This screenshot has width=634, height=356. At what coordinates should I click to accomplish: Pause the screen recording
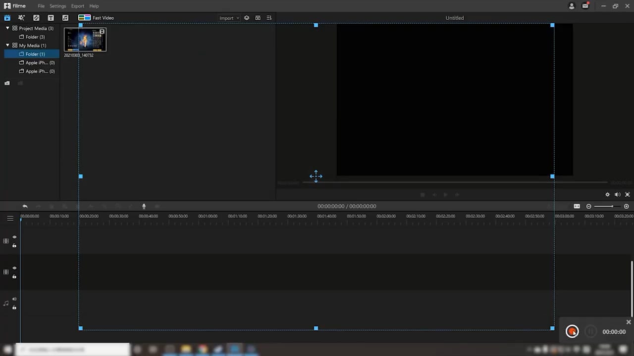coord(591,332)
